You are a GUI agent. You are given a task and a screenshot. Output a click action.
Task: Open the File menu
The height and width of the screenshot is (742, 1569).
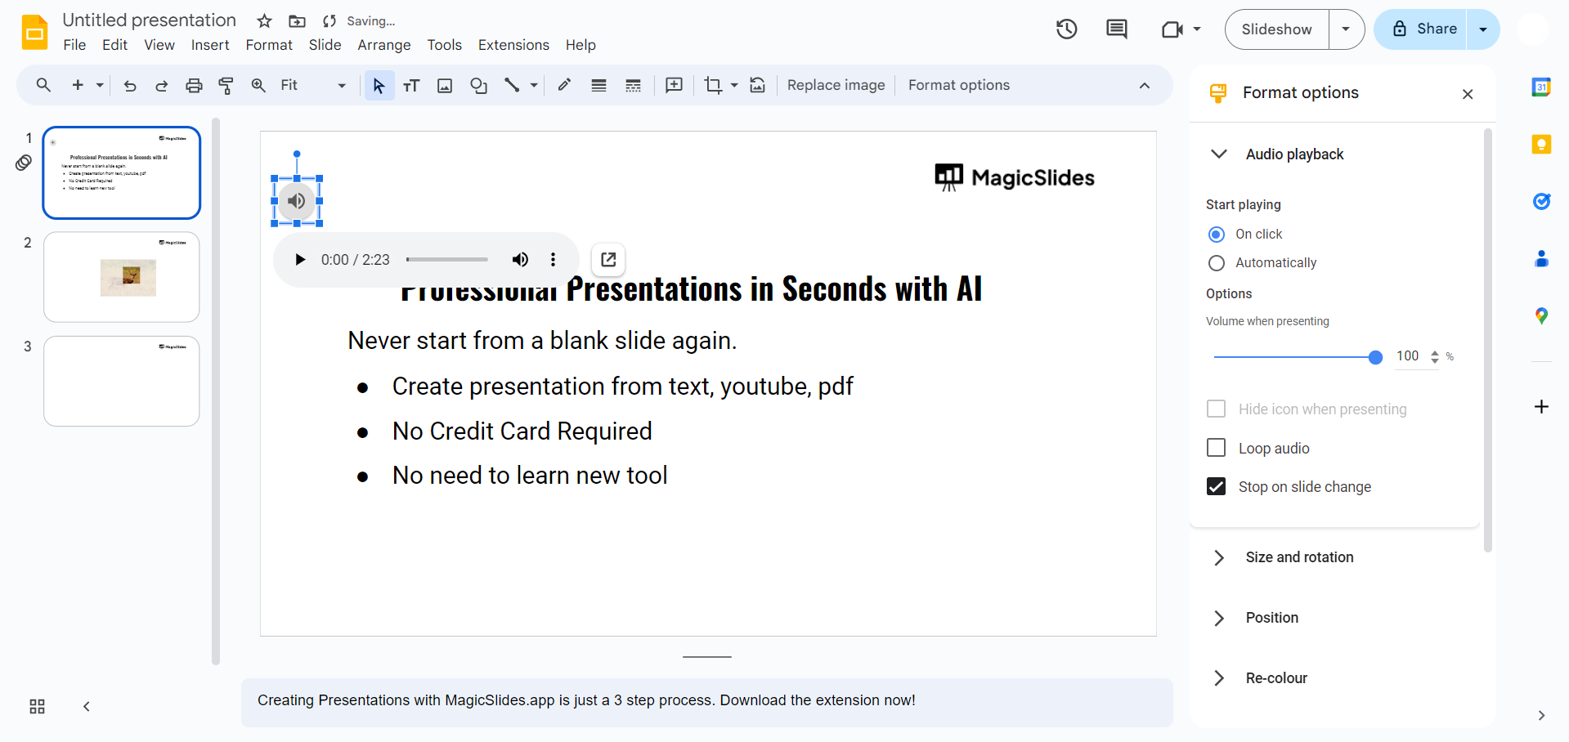pyautogui.click(x=74, y=45)
